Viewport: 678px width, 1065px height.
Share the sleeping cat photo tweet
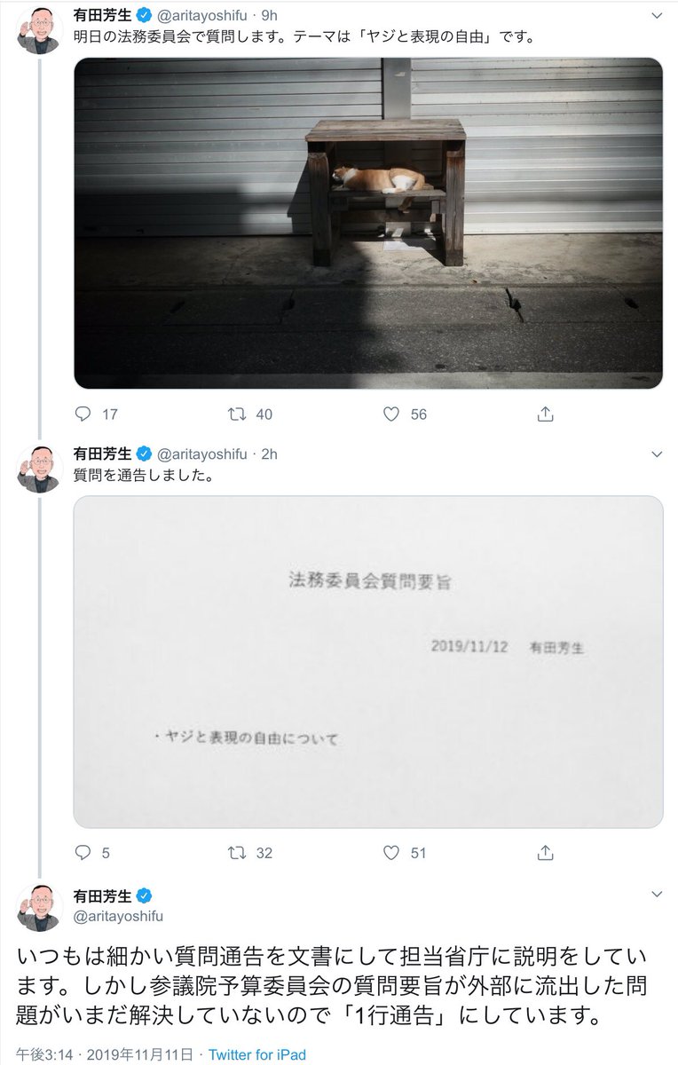(546, 414)
